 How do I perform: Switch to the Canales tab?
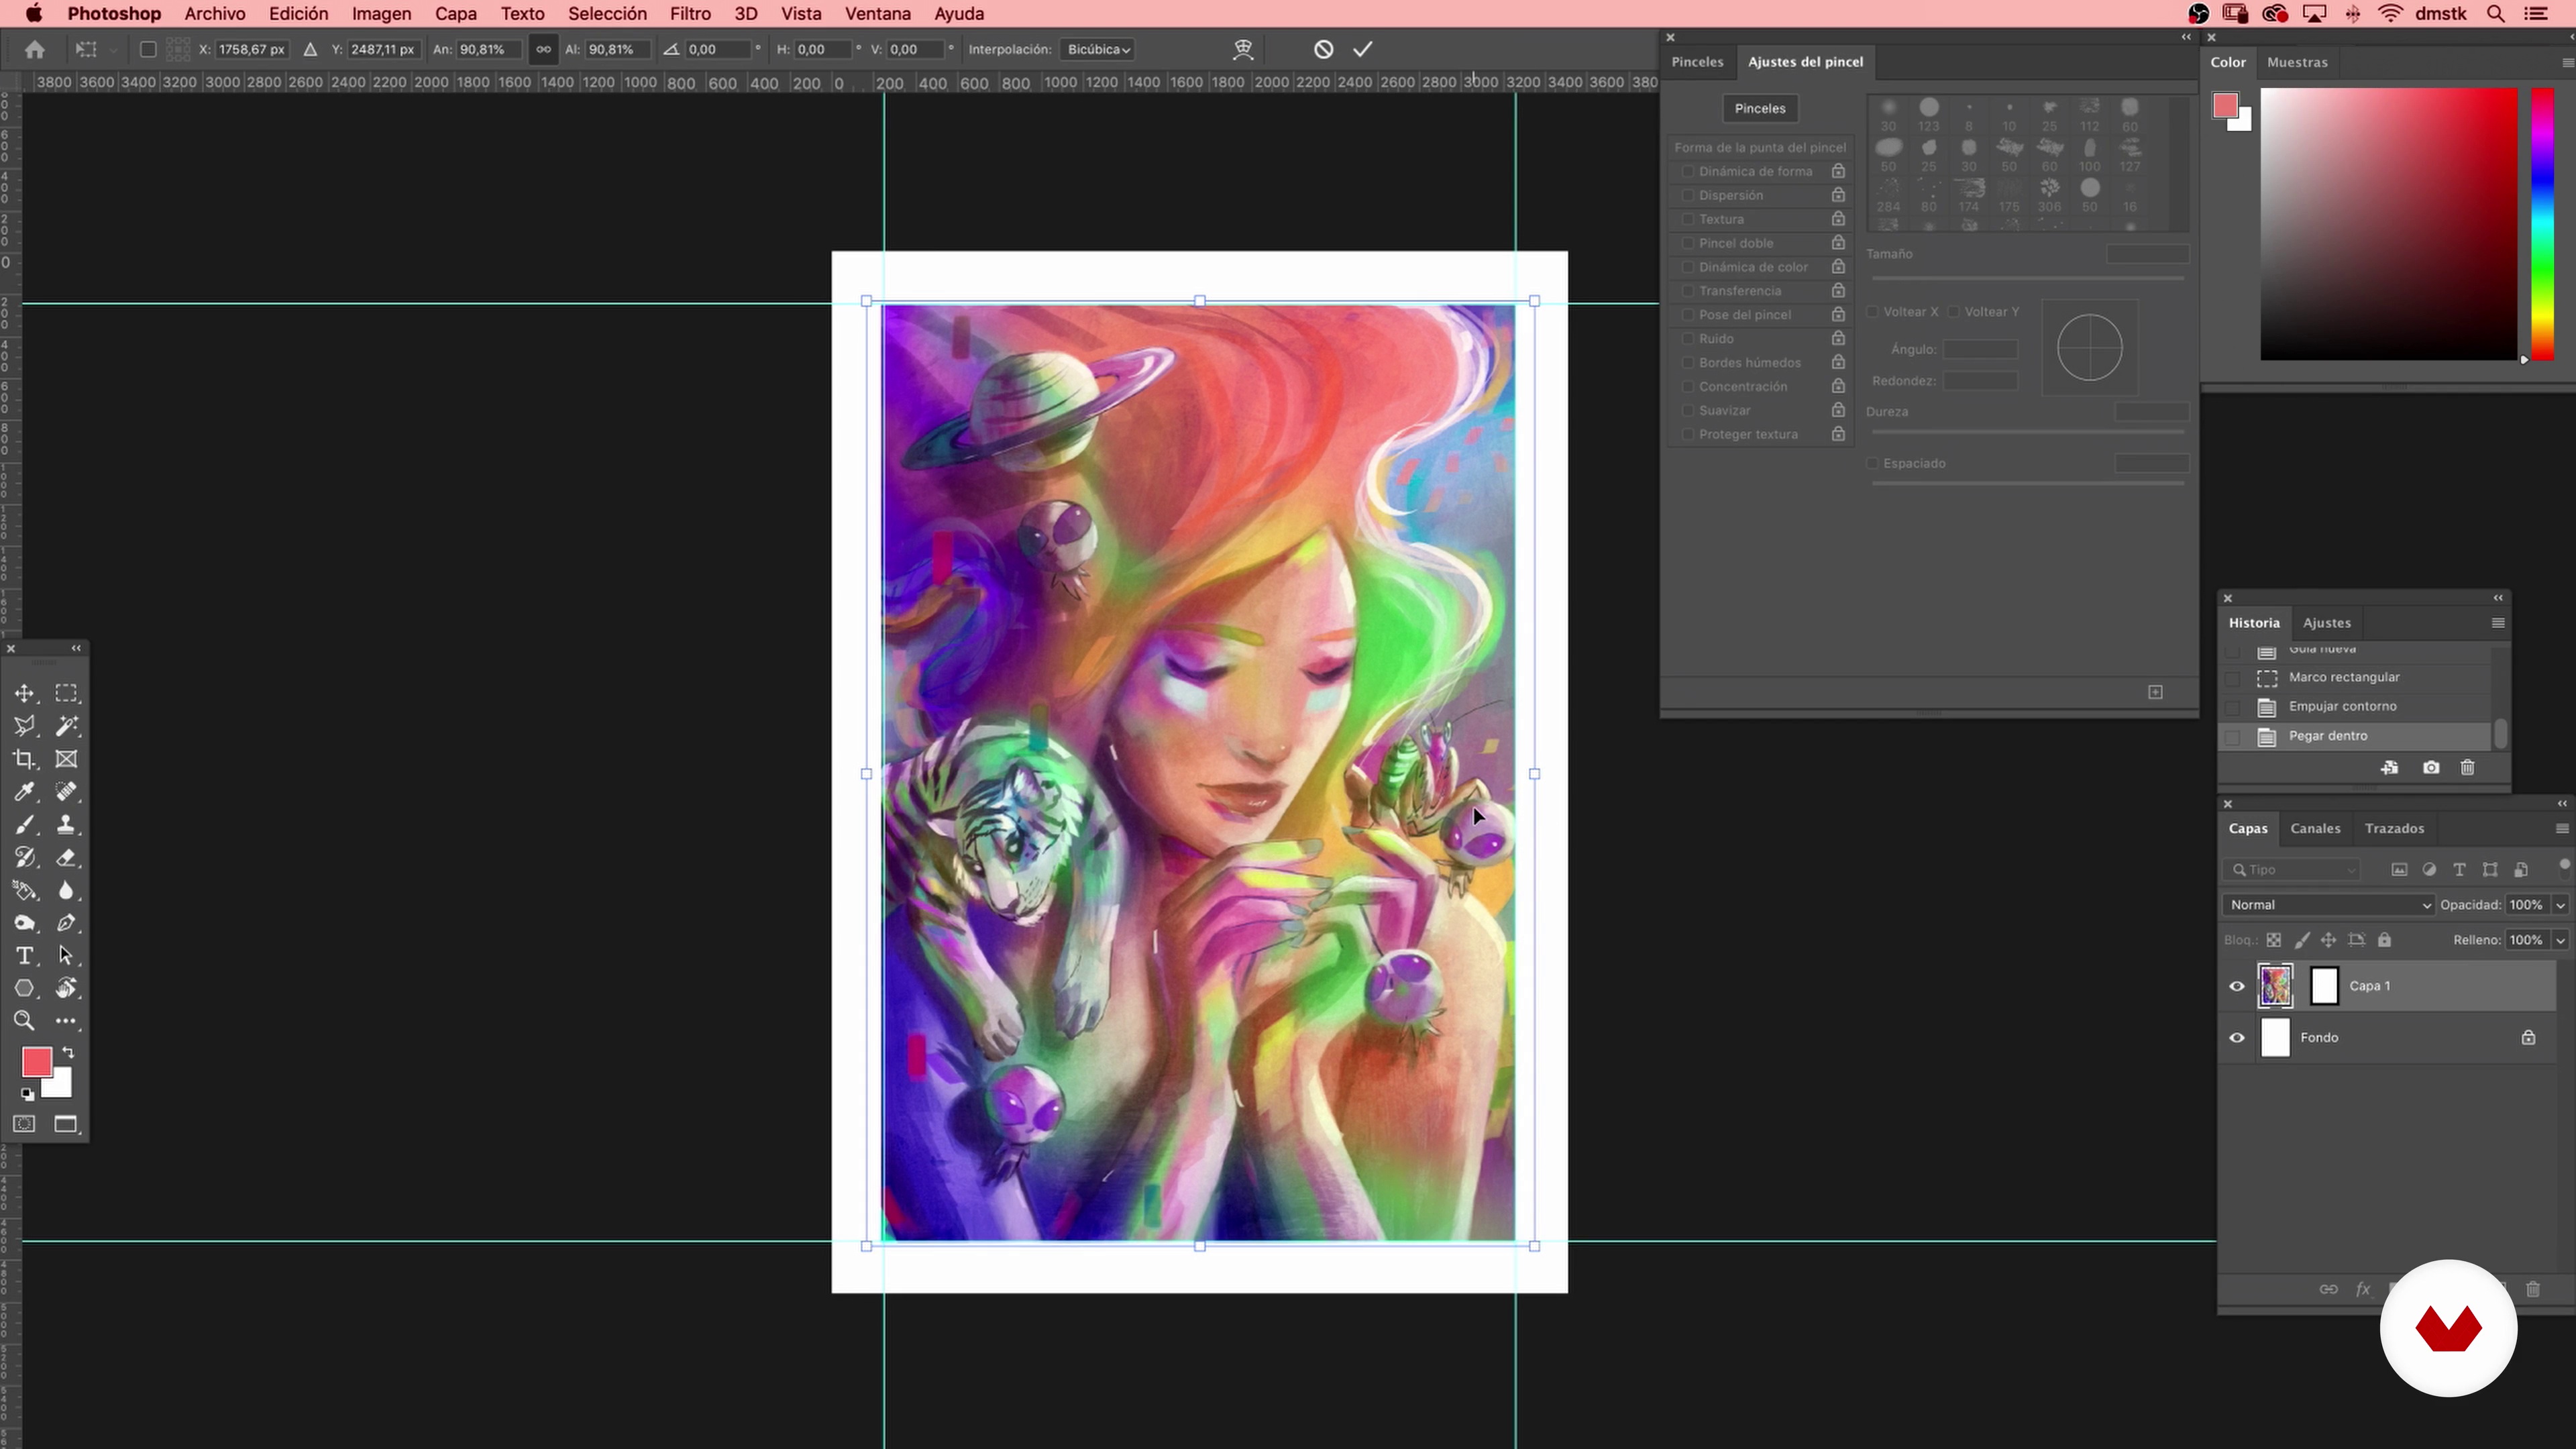[2315, 829]
